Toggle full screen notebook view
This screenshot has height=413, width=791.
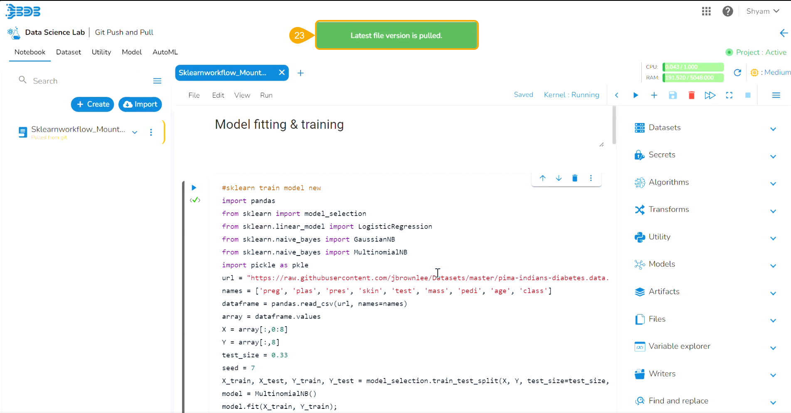click(x=729, y=96)
